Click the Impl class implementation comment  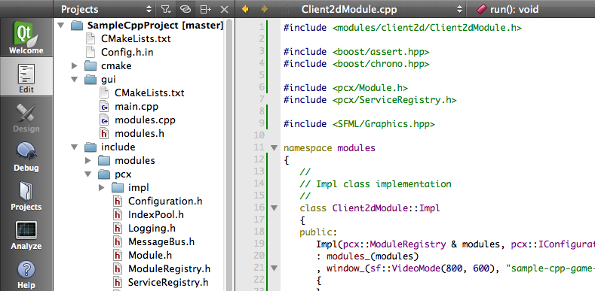pos(376,184)
